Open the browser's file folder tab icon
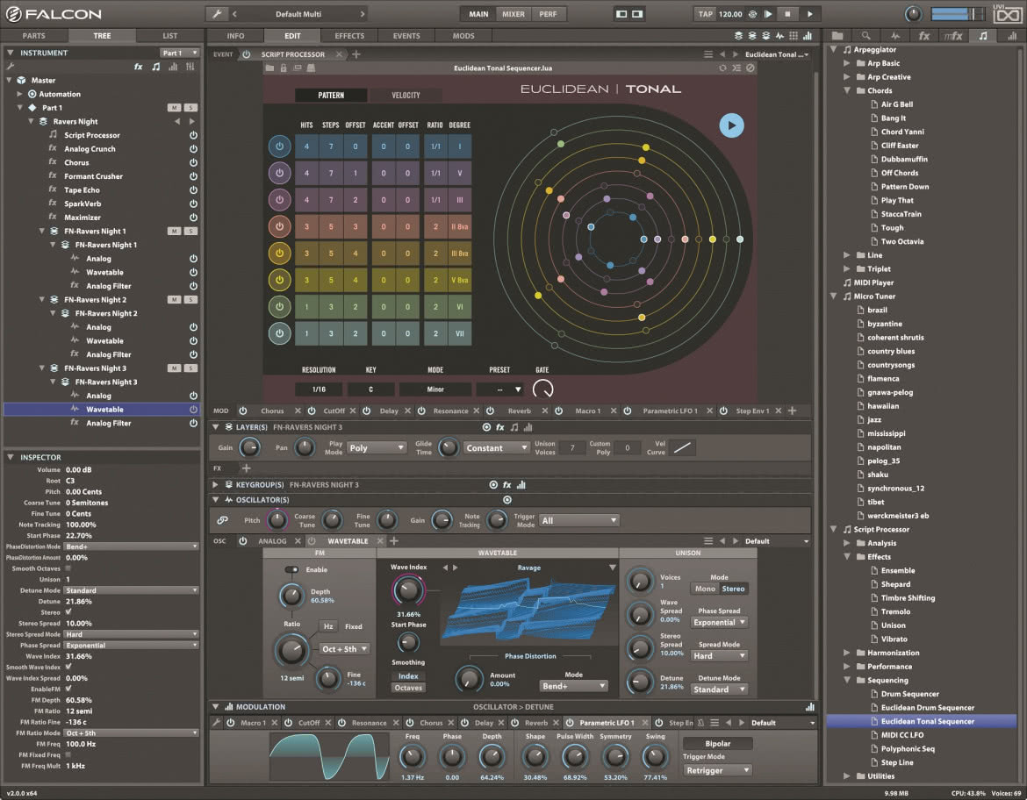This screenshot has width=1027, height=800. point(837,36)
